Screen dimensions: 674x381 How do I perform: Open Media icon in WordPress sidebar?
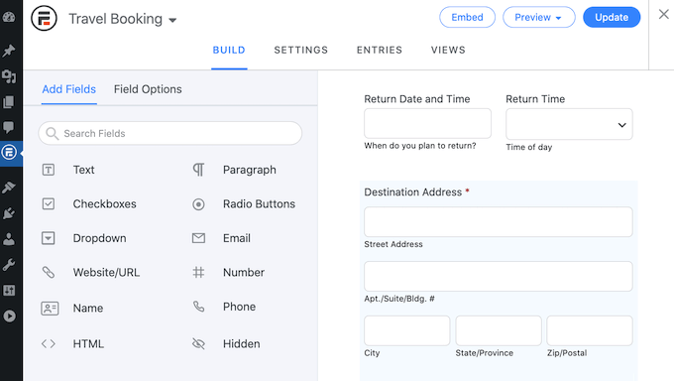[9, 76]
